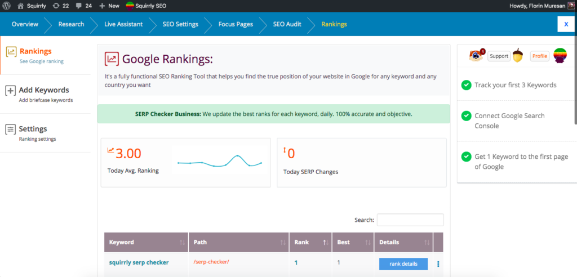577x277 pixels.
Task: Open the SEO Audit tab
Action: coord(287,24)
